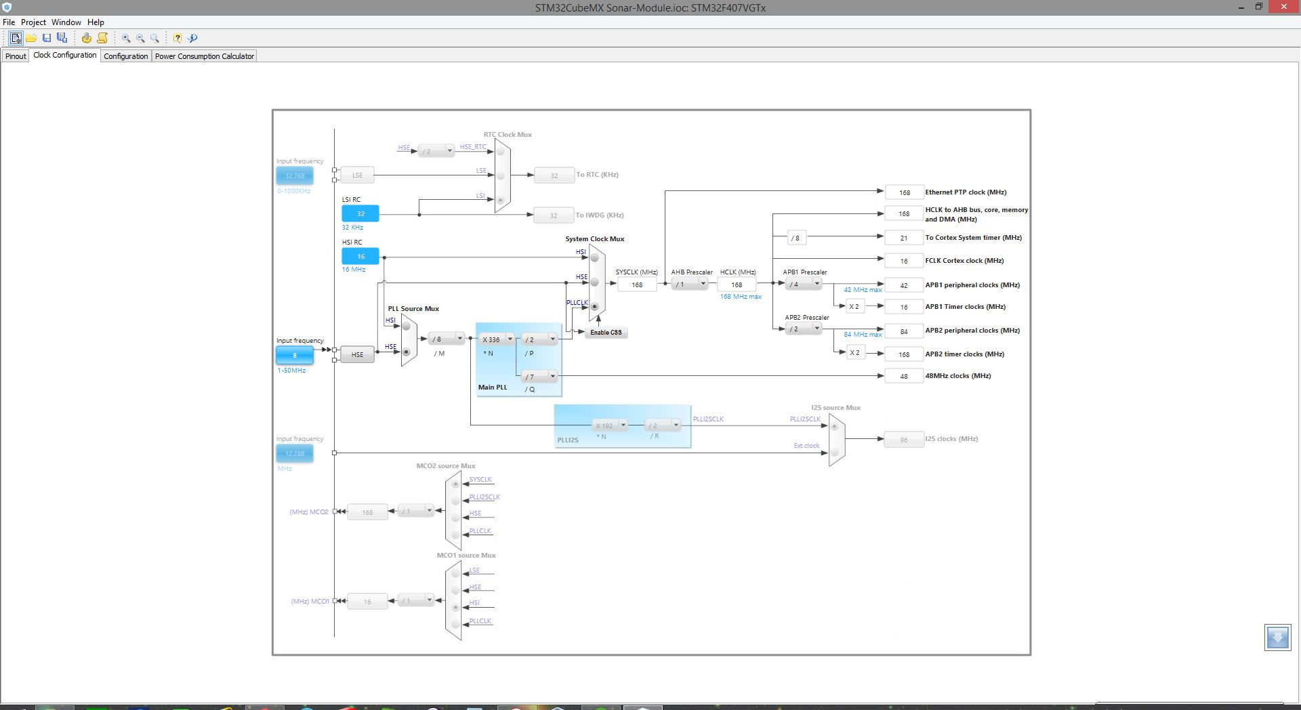Save the project with the single floppy icon
Image resolution: width=1301 pixels, height=710 pixels.
[x=47, y=38]
